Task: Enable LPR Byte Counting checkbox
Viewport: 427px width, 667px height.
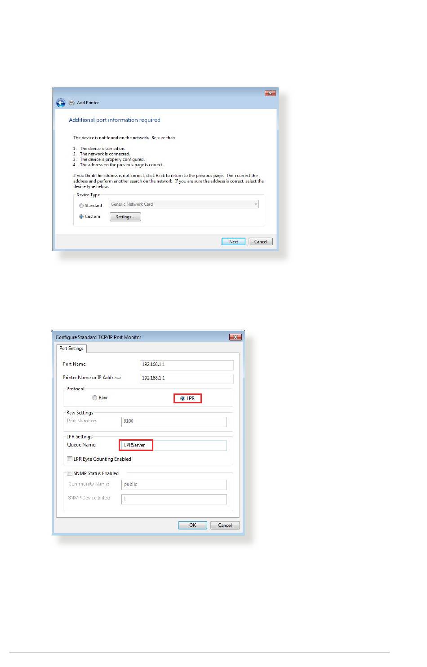Action: pyautogui.click(x=70, y=459)
